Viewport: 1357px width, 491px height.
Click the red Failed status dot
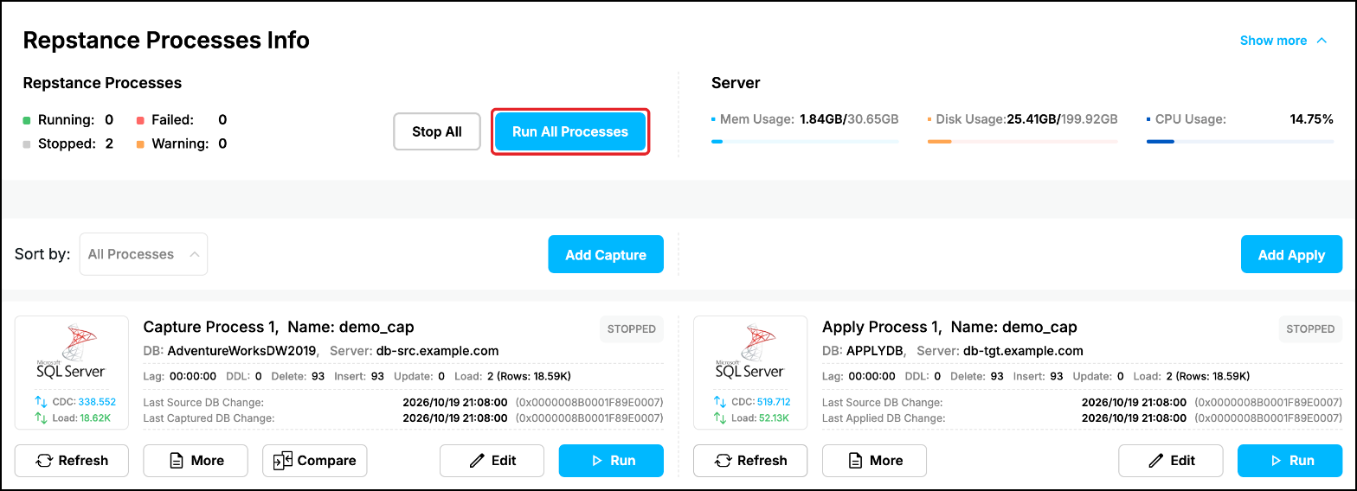tap(140, 120)
